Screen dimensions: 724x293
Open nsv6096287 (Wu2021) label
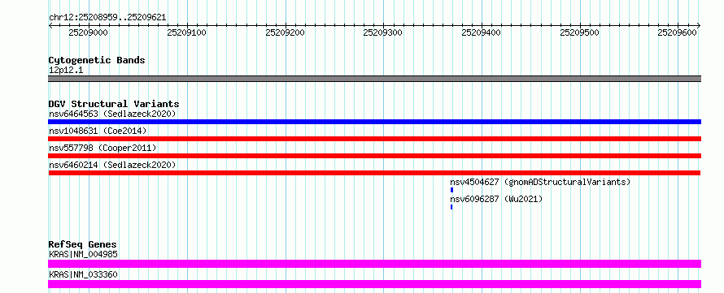496,199
